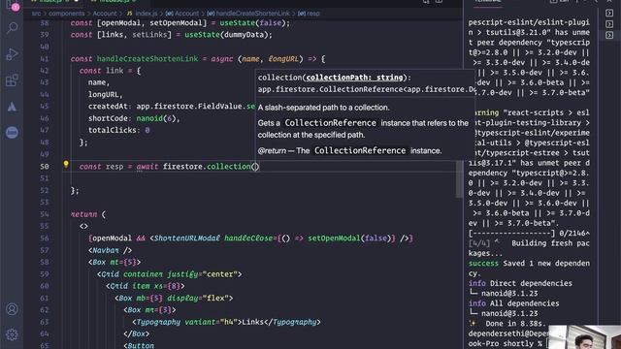Select the second terminal instance icon
The image size is (621, 349).
tap(609, 24)
